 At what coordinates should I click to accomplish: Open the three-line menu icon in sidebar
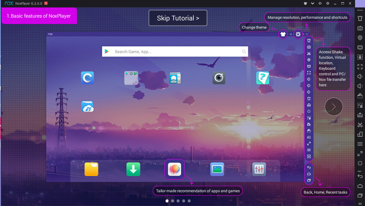pyautogui.click(x=360, y=144)
